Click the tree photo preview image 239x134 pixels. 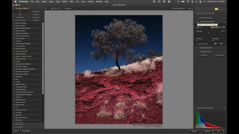click(x=119, y=70)
